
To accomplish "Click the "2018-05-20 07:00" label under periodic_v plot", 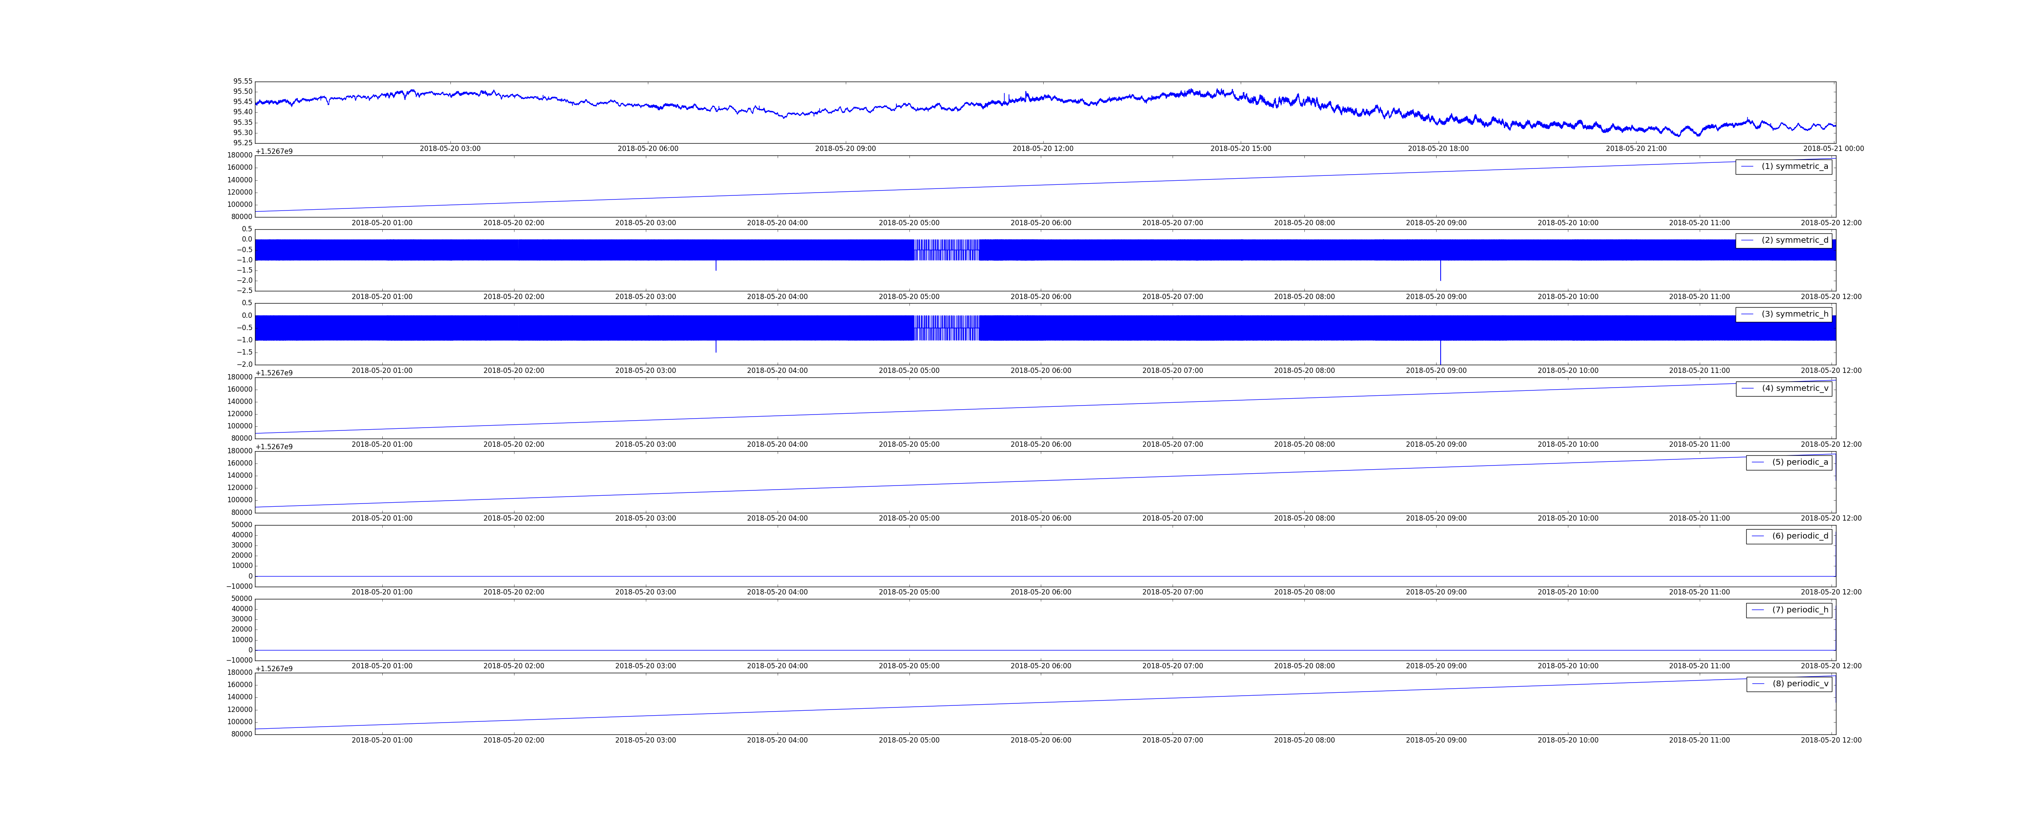I will (x=1172, y=740).
